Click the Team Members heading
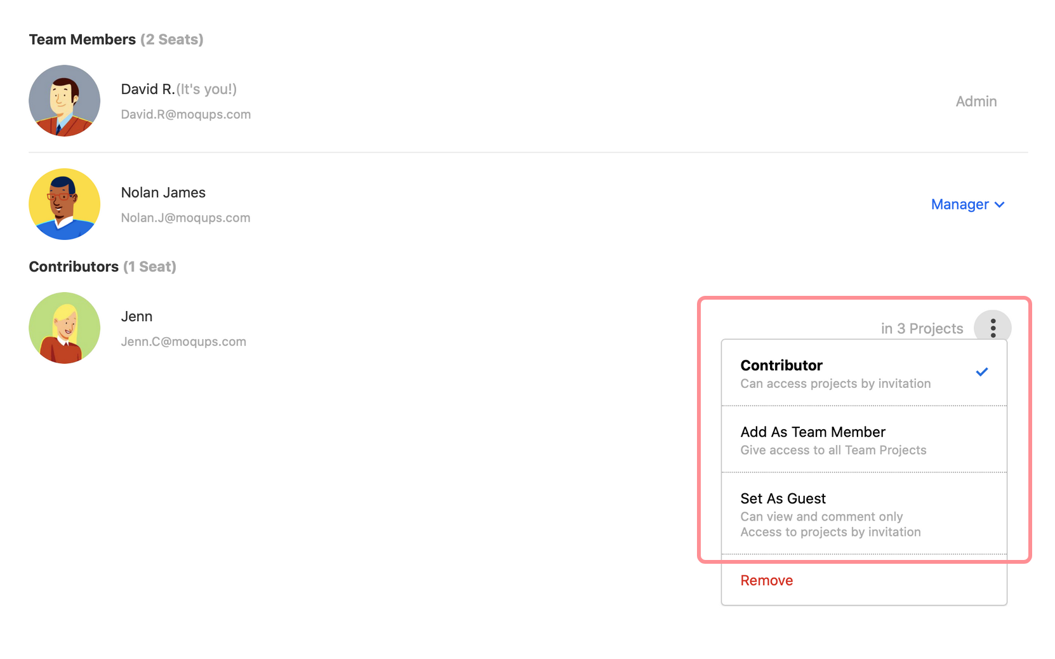The image size is (1055, 659). 83,39
